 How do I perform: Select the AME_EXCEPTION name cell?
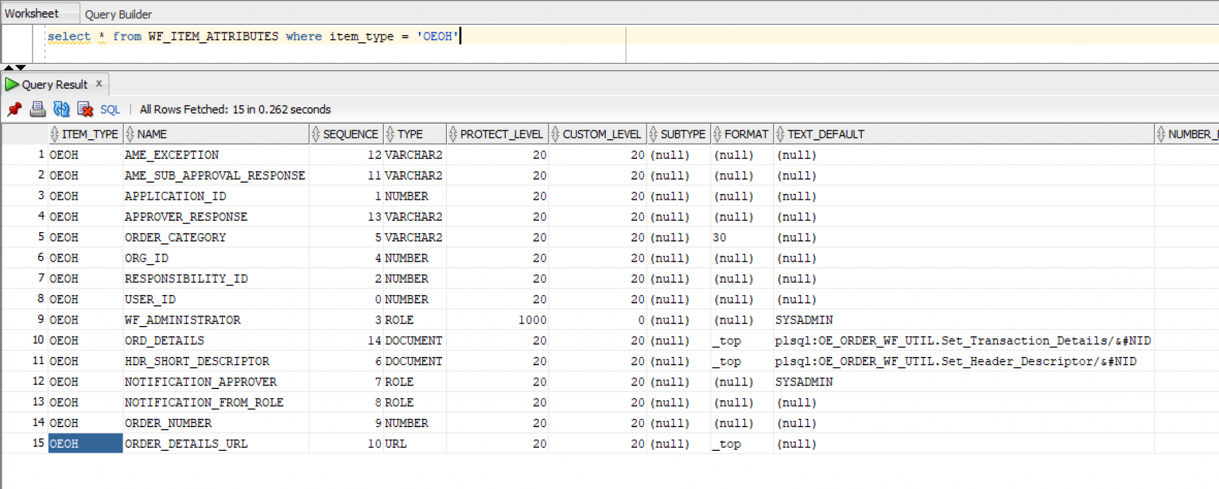[x=216, y=155]
